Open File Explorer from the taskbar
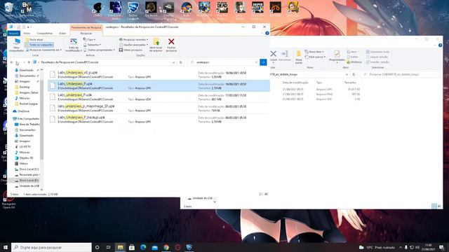Viewport: 449px width, 252px height. coord(120,247)
